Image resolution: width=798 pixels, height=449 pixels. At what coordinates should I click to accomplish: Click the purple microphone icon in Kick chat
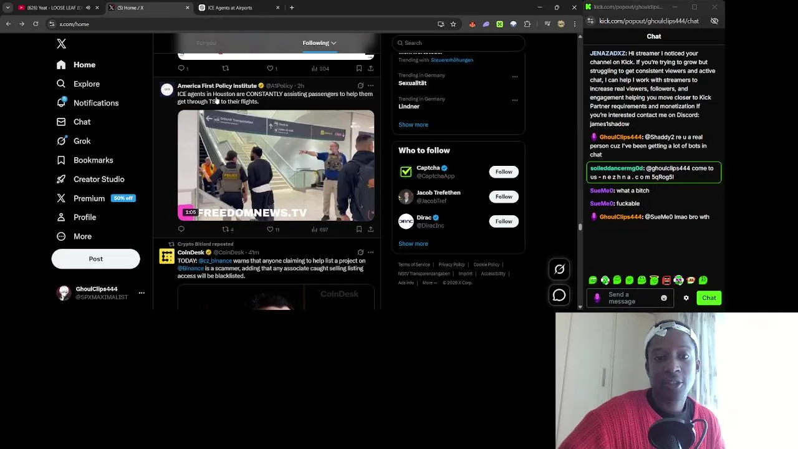(597, 298)
